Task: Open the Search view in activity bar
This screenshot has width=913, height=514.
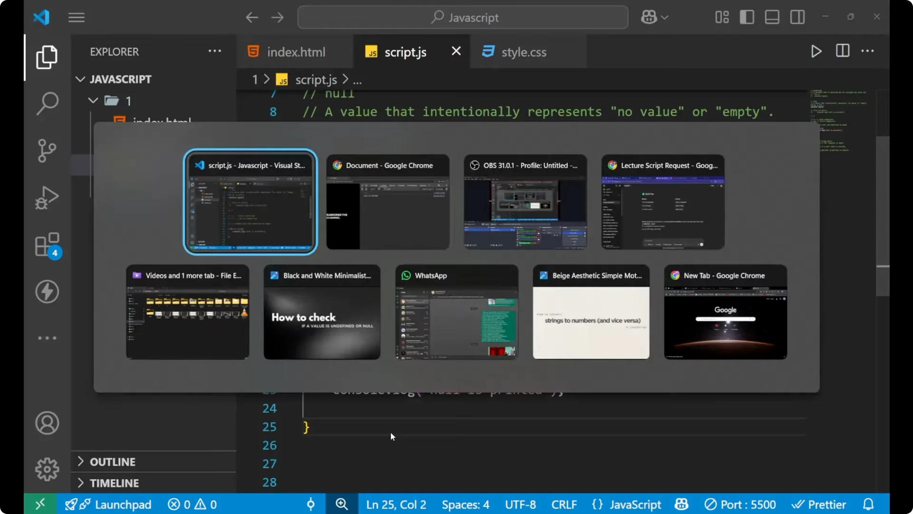Action: click(47, 103)
